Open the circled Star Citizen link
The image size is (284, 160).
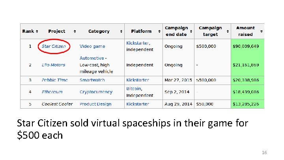point(54,46)
